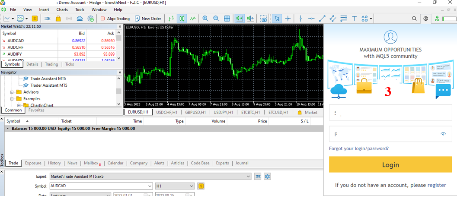Click the register link

pyautogui.click(x=437, y=185)
